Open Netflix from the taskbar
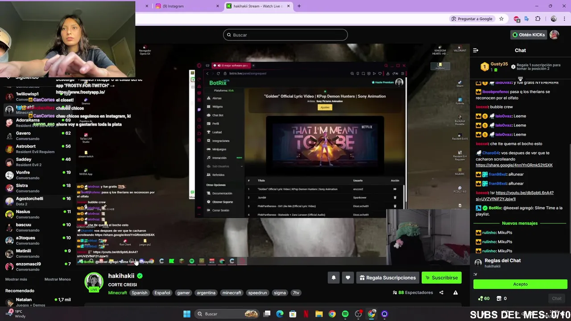 [306, 314]
